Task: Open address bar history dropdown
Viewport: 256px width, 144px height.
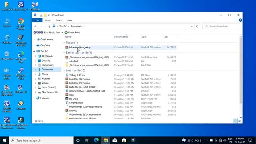Action: (x=192, y=26)
